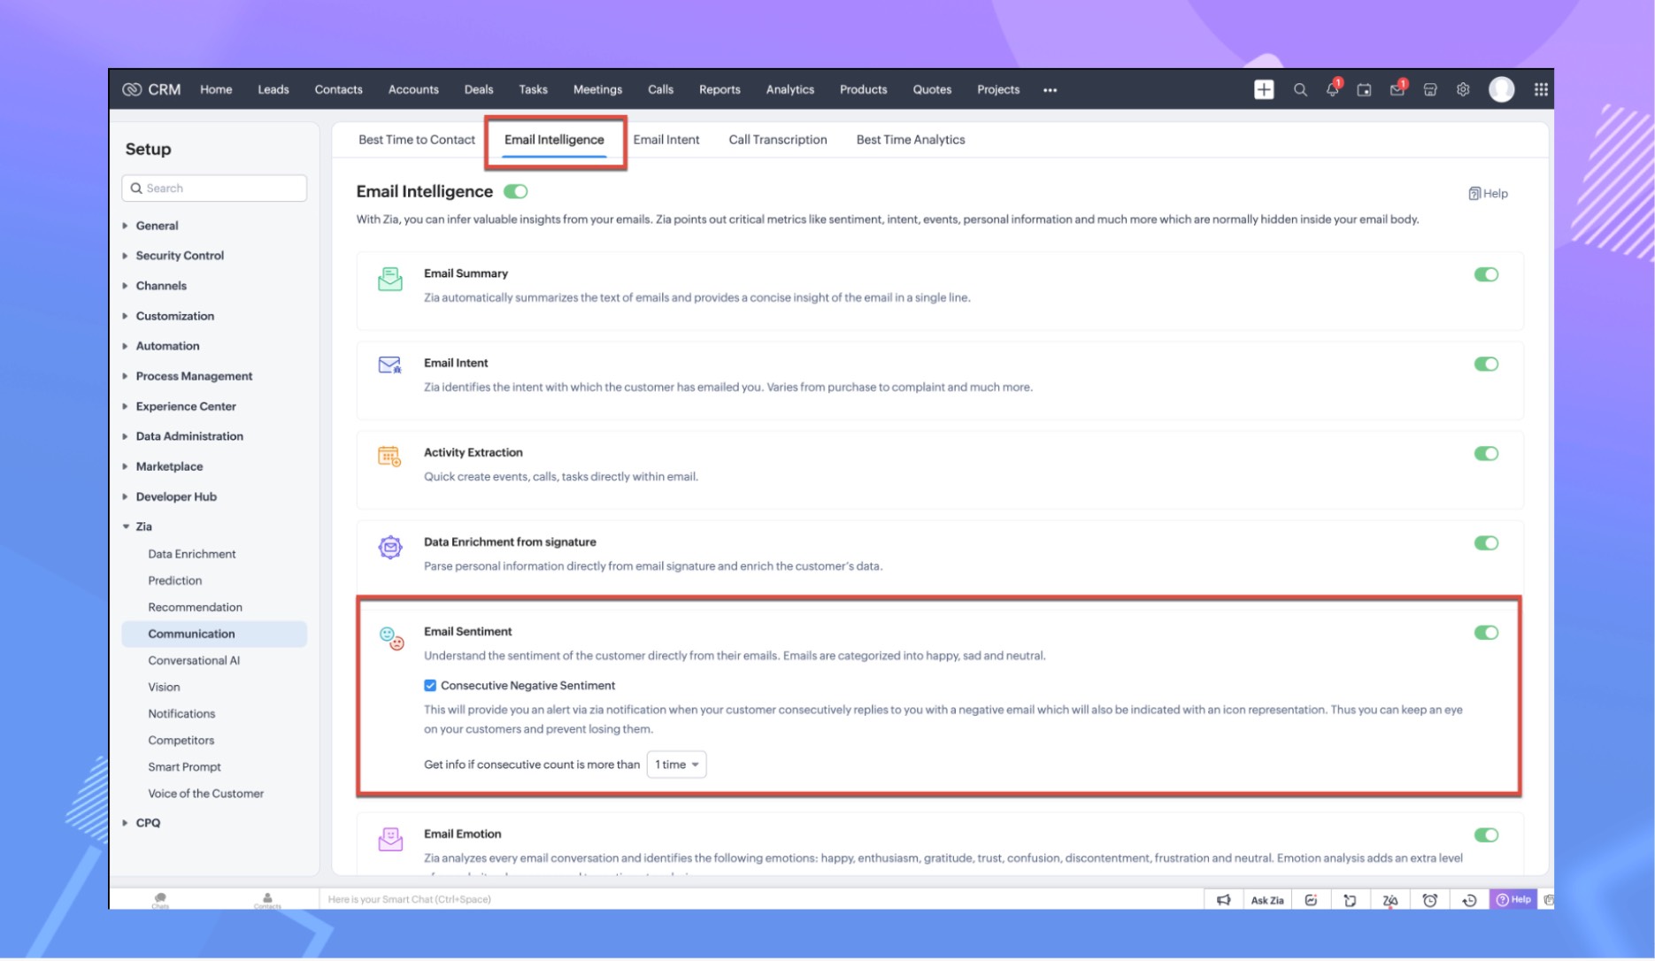The height and width of the screenshot is (961, 1655).
Task: Open the Reports menu in top navigation
Action: [x=719, y=89]
